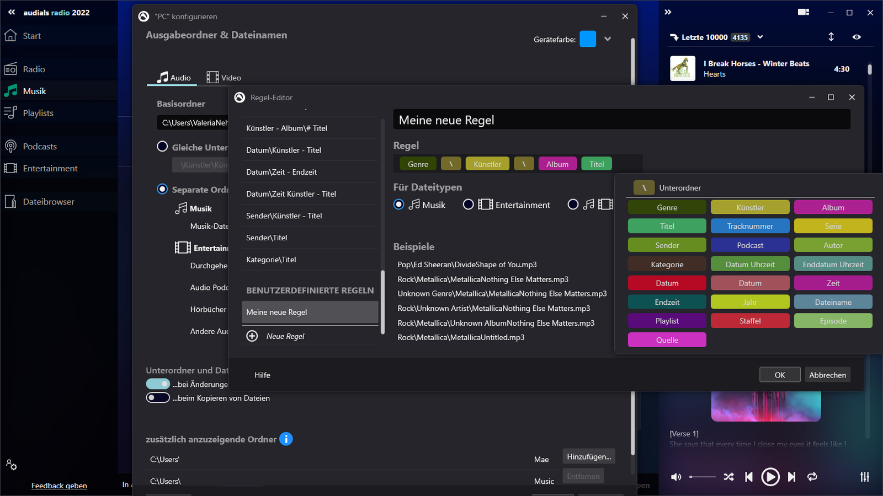Image resolution: width=883 pixels, height=496 pixels.
Task: Switch to the Video tab
Action: [x=224, y=78]
